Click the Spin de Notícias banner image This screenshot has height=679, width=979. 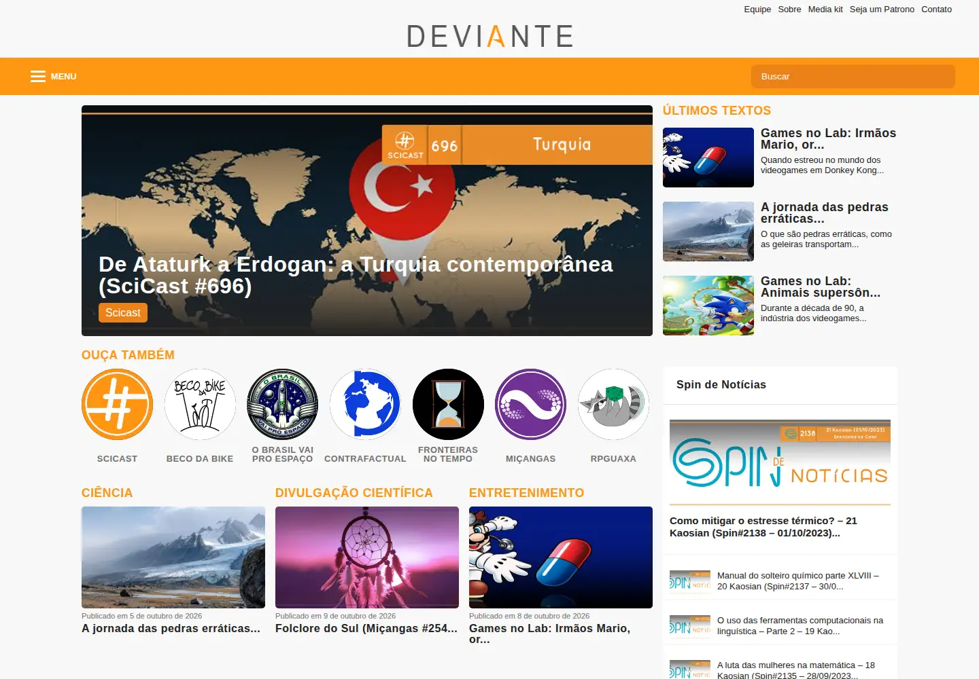[x=780, y=462]
